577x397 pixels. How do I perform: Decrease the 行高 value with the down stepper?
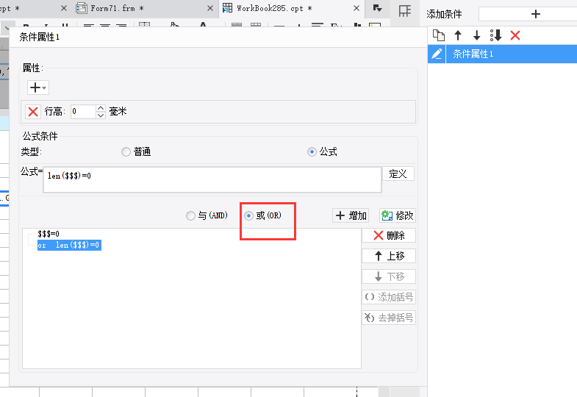[x=101, y=115]
